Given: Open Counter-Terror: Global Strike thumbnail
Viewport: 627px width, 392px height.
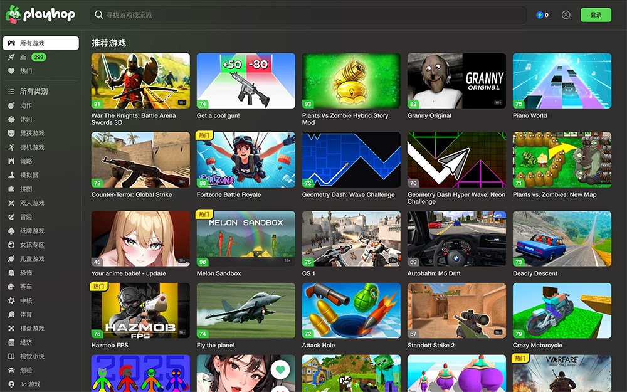Looking at the screenshot, I should [140, 159].
